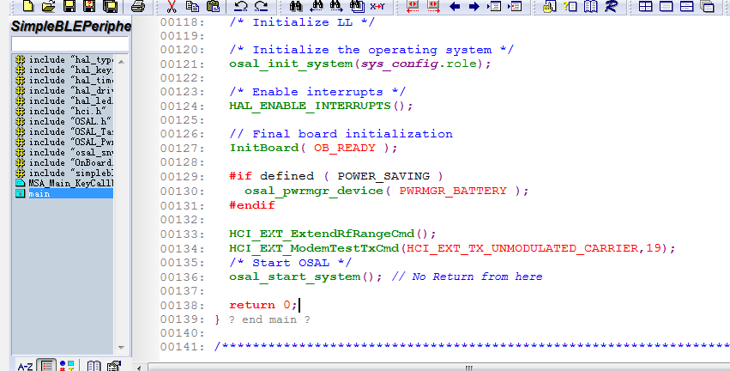Open the help book icon in toolbar
Screen dimensions: 730x371
(591, 6)
